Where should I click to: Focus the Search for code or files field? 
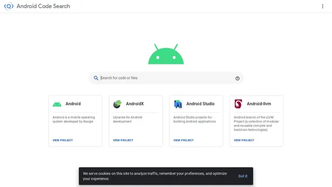tap(166, 78)
